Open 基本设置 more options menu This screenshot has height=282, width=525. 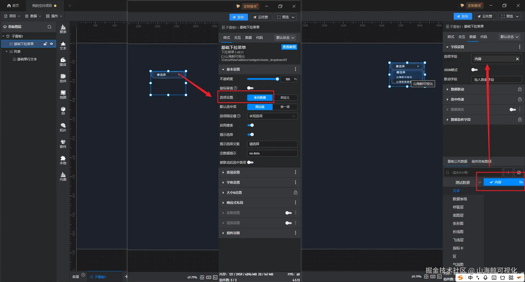pos(295,69)
